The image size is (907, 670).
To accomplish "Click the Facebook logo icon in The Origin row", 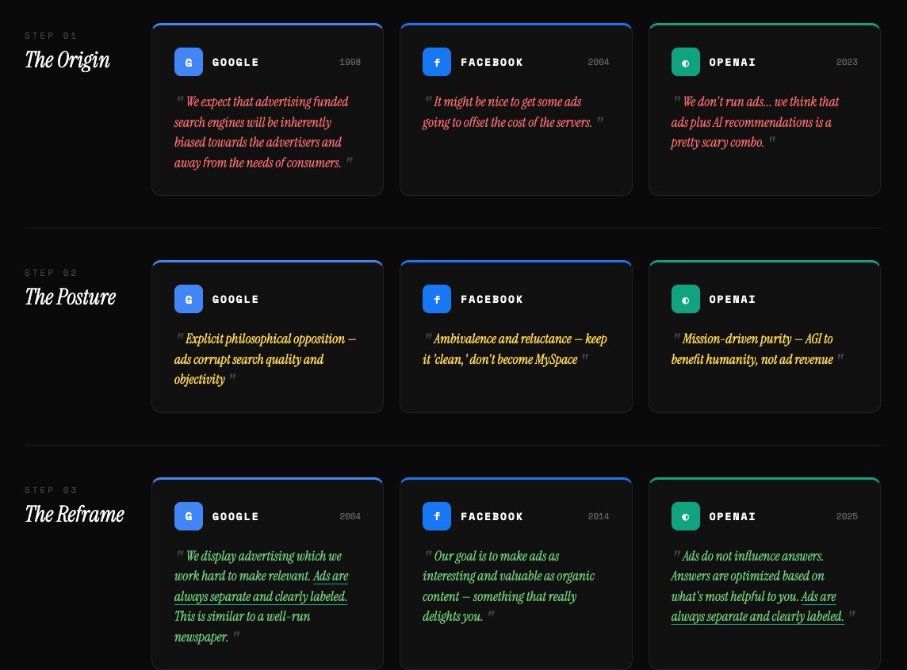I will pos(437,62).
